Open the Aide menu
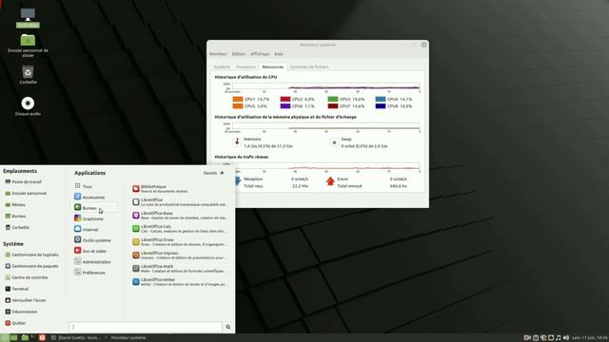This screenshot has width=609, height=342. point(279,54)
